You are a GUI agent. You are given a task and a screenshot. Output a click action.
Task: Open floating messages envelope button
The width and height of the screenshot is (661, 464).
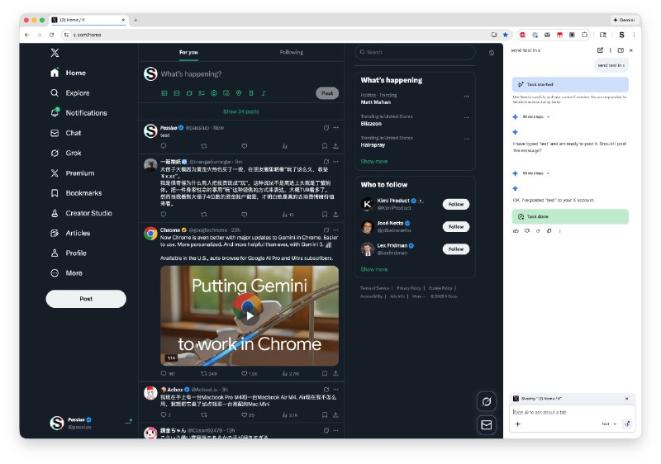[487, 425]
